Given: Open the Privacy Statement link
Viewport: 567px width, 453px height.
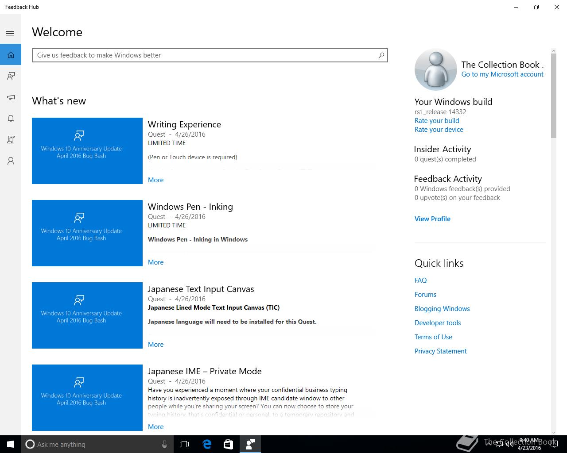Looking at the screenshot, I should tap(441, 351).
